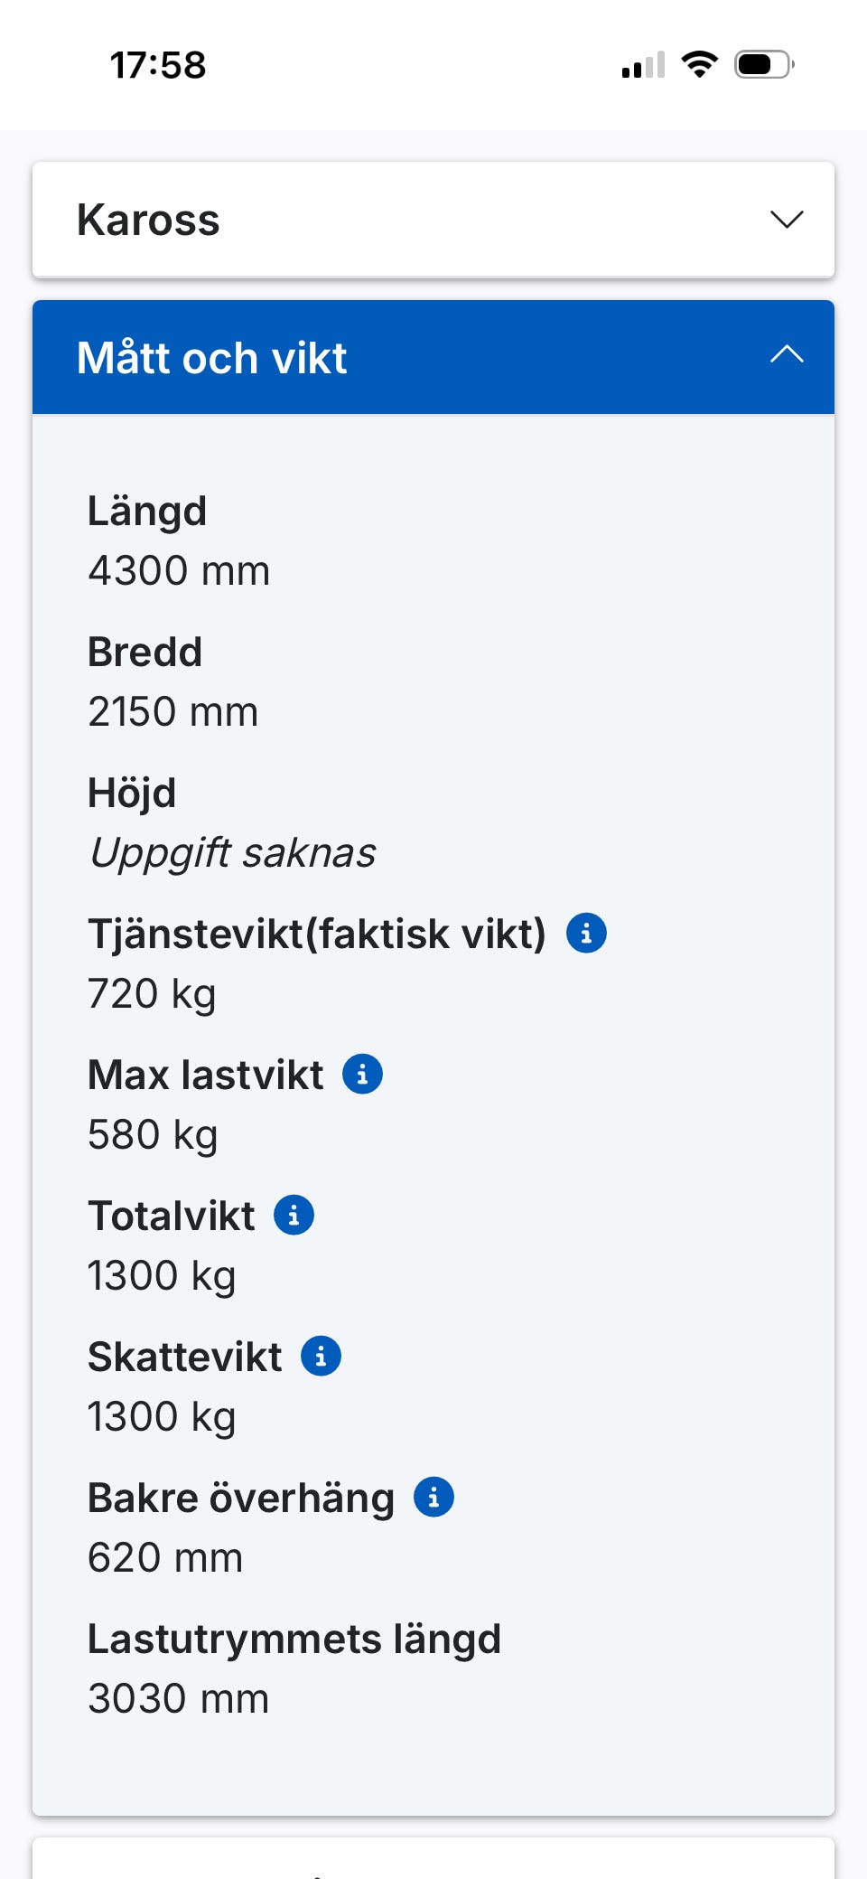The width and height of the screenshot is (867, 1879).
Task: Click the Kaross heading text
Action: click(148, 220)
